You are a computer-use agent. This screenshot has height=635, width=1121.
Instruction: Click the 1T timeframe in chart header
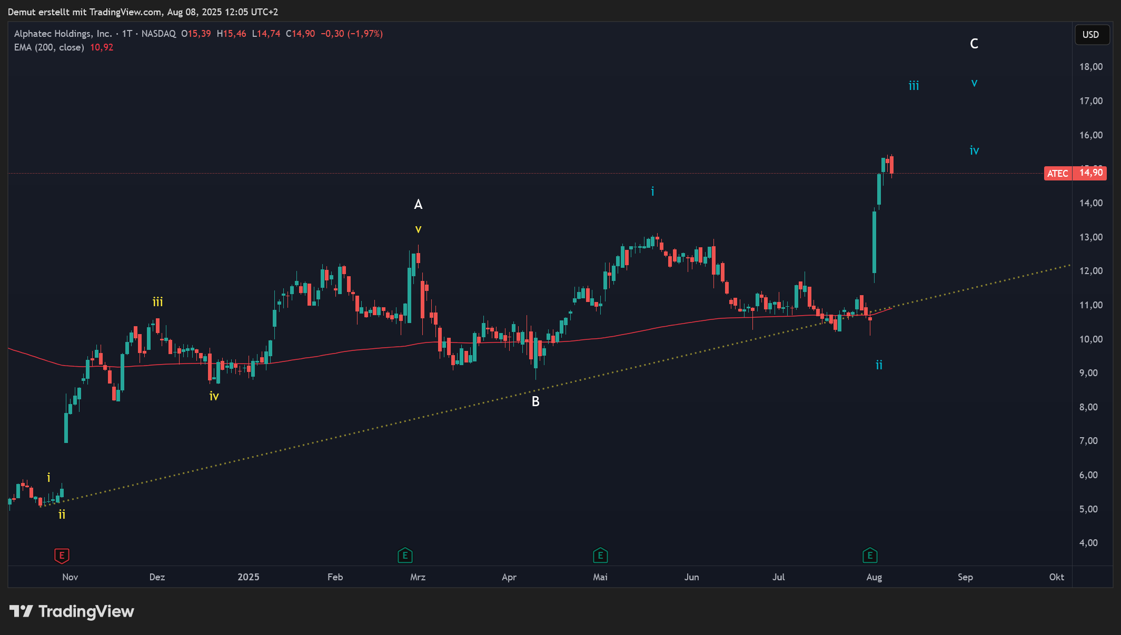[x=127, y=34]
